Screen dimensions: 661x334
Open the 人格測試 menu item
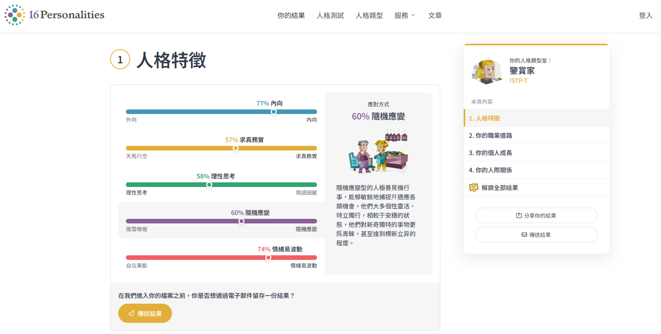coord(330,15)
